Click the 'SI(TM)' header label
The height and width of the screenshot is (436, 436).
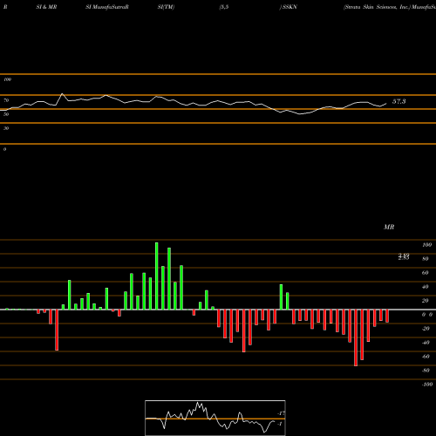(166, 7)
